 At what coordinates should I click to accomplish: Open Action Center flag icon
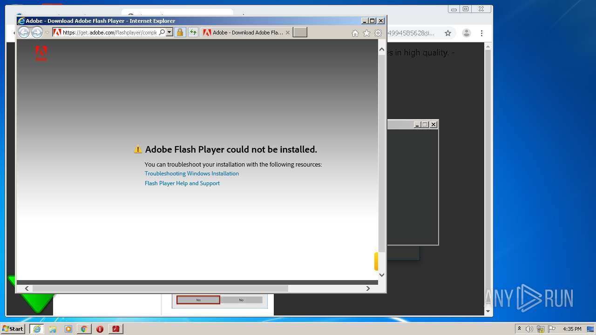(x=552, y=329)
